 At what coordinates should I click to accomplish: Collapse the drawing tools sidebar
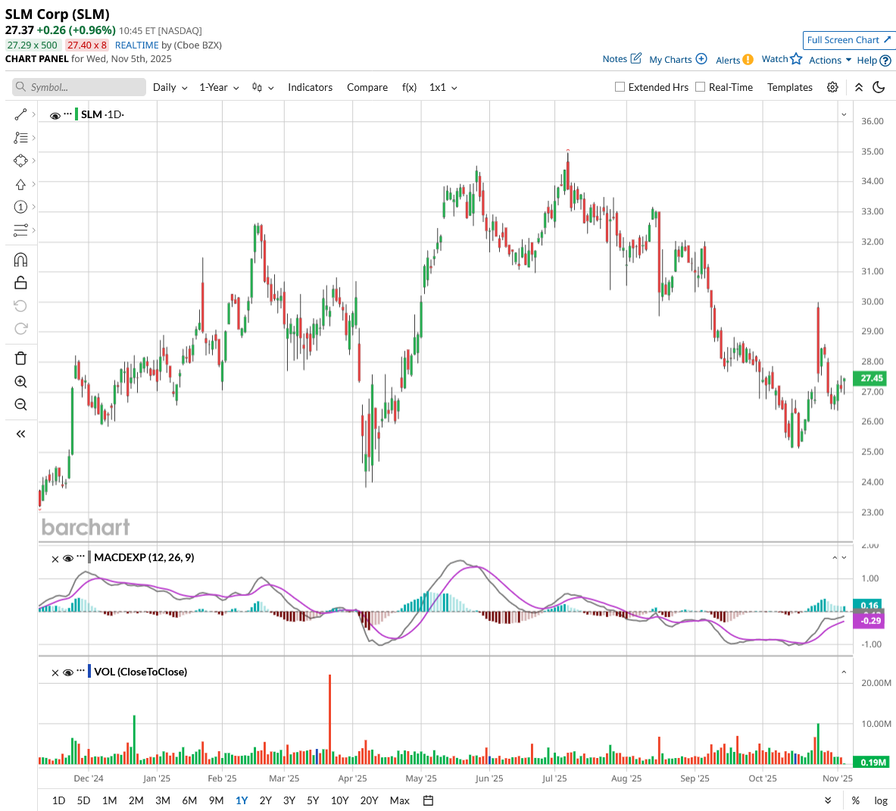[x=20, y=434]
